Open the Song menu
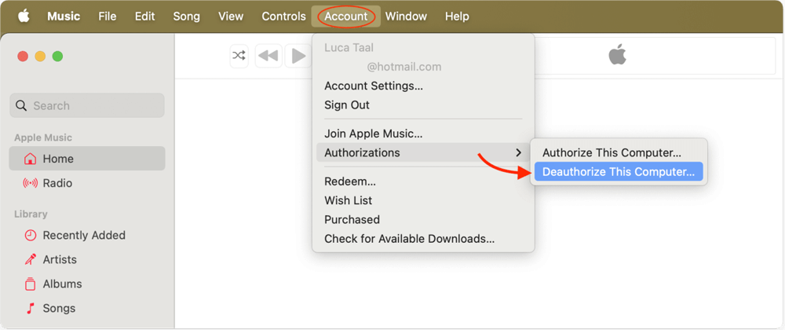Viewport: 785px width, 330px height. 186,16
